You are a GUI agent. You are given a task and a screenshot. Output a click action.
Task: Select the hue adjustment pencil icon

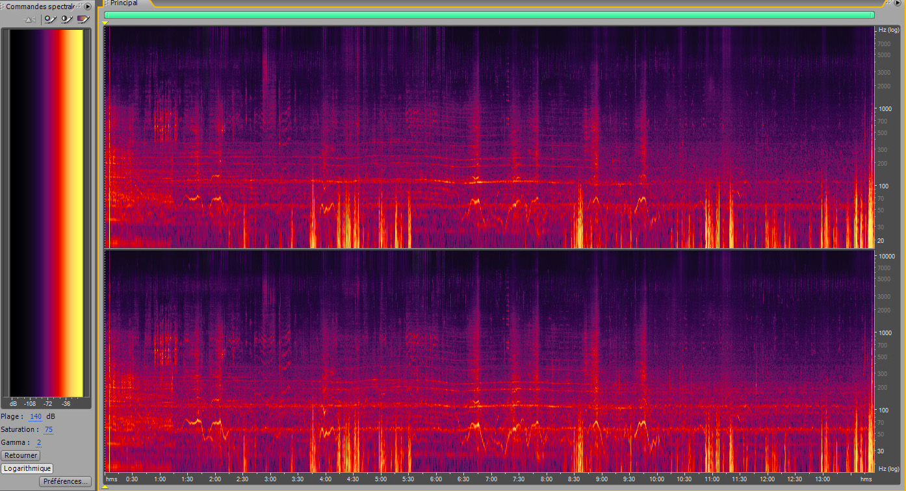(x=49, y=19)
